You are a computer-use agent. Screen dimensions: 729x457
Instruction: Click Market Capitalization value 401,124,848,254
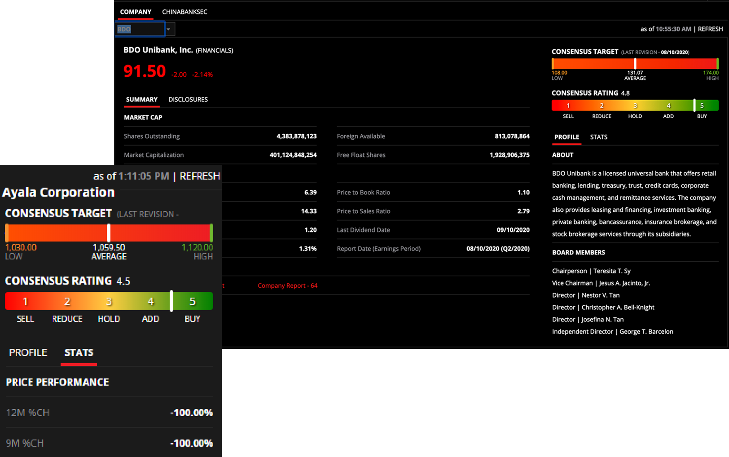(x=293, y=155)
